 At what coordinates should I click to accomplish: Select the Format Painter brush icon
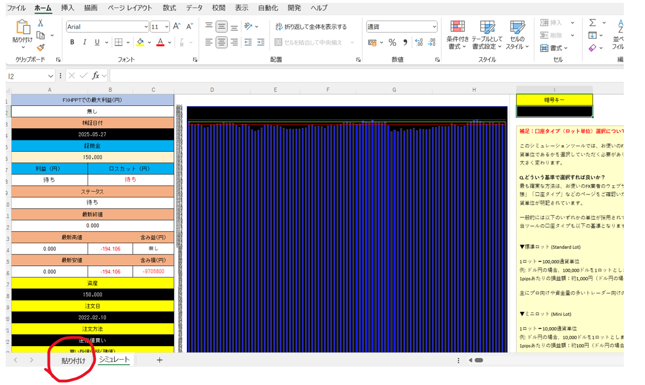[41, 48]
